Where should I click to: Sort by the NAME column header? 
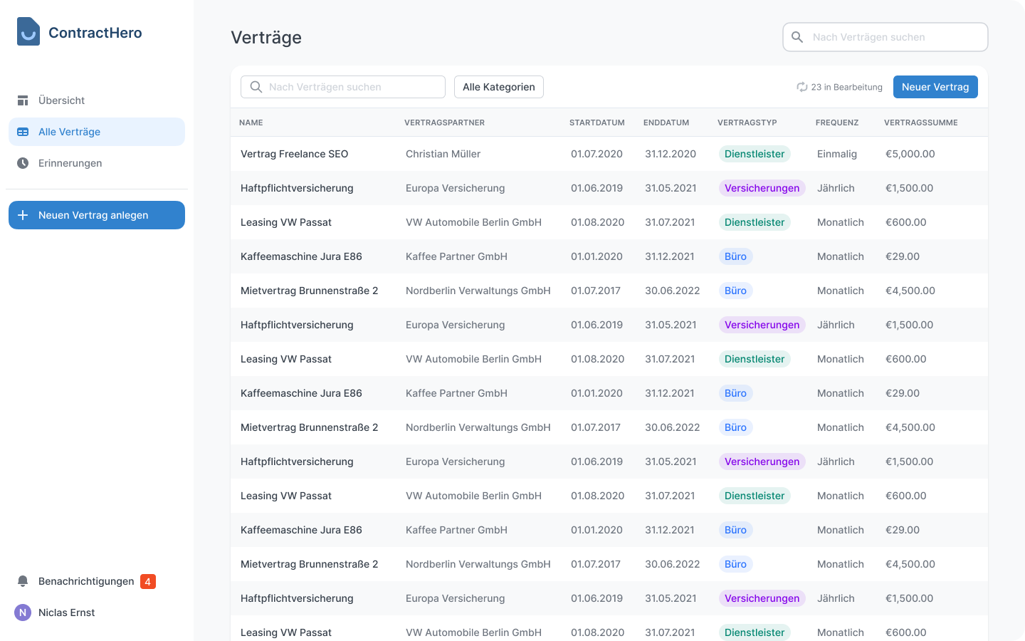[251, 123]
